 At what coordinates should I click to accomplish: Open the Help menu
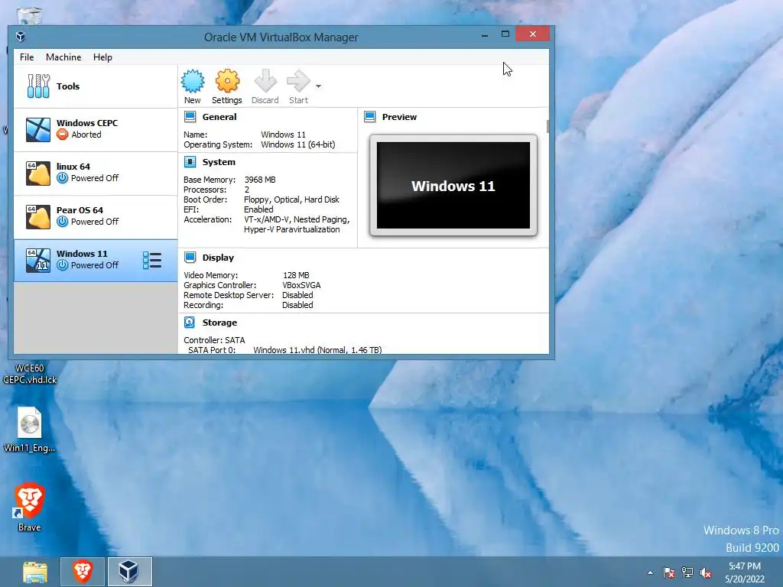pyautogui.click(x=102, y=57)
